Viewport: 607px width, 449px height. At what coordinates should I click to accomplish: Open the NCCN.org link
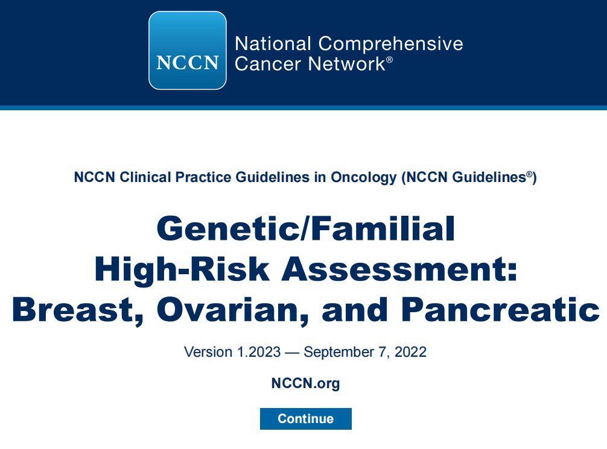(305, 383)
